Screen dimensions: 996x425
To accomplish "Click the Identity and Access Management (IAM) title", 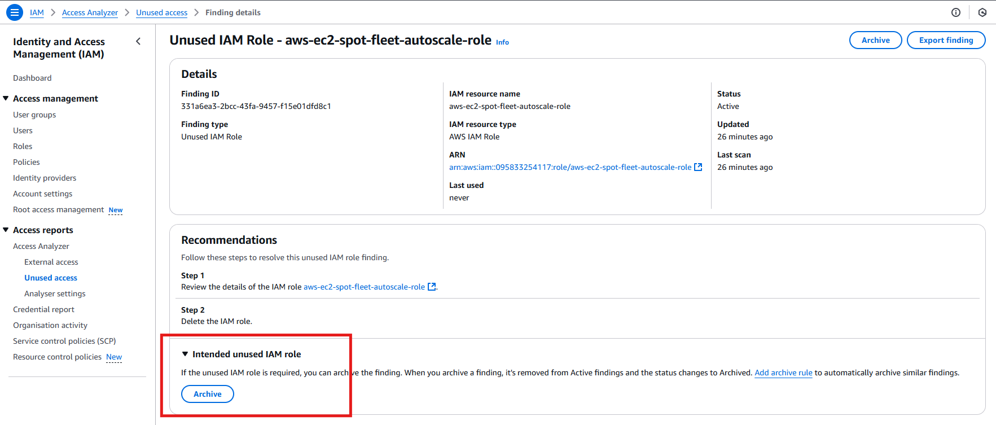I will (59, 48).
